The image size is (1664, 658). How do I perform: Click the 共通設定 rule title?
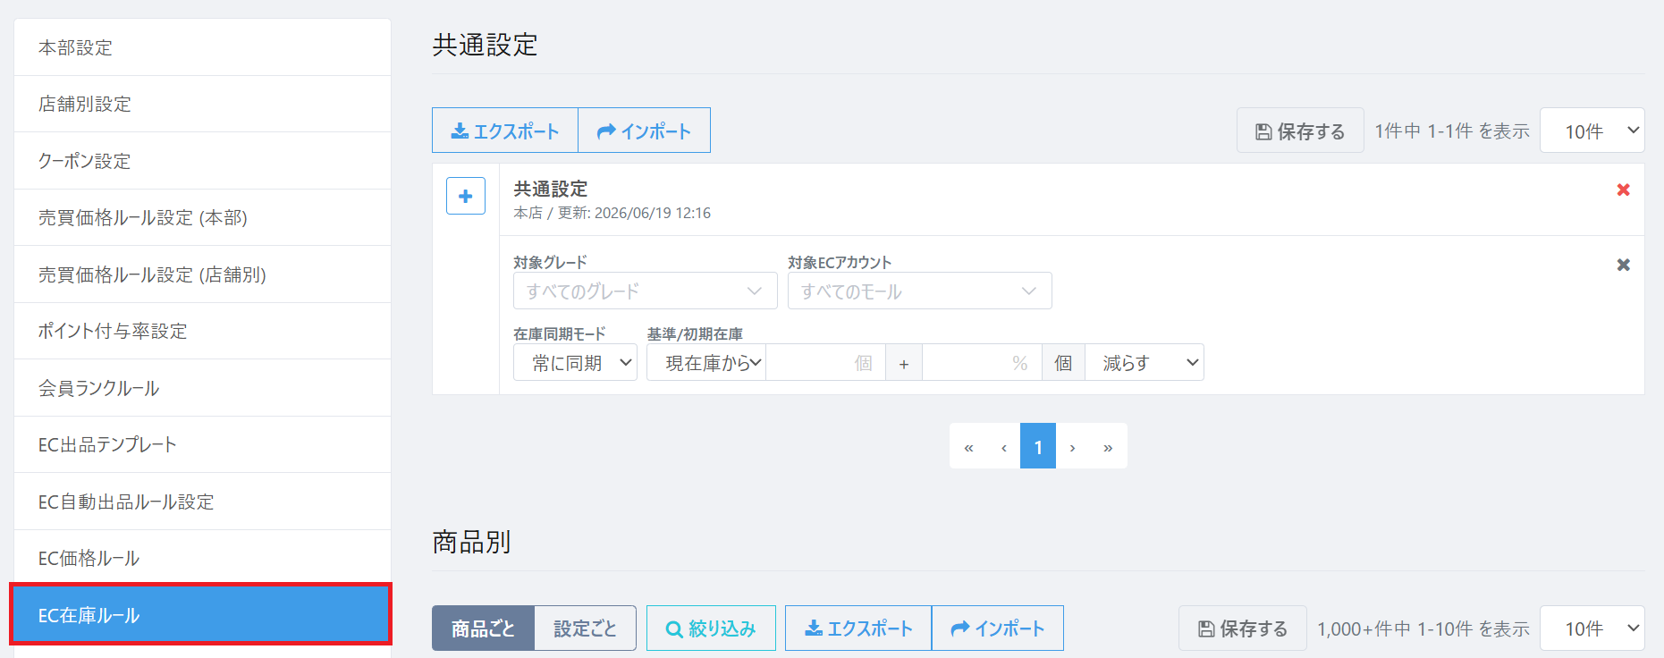(551, 189)
